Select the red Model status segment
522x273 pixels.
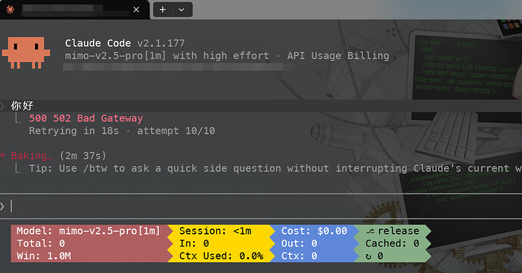point(89,244)
